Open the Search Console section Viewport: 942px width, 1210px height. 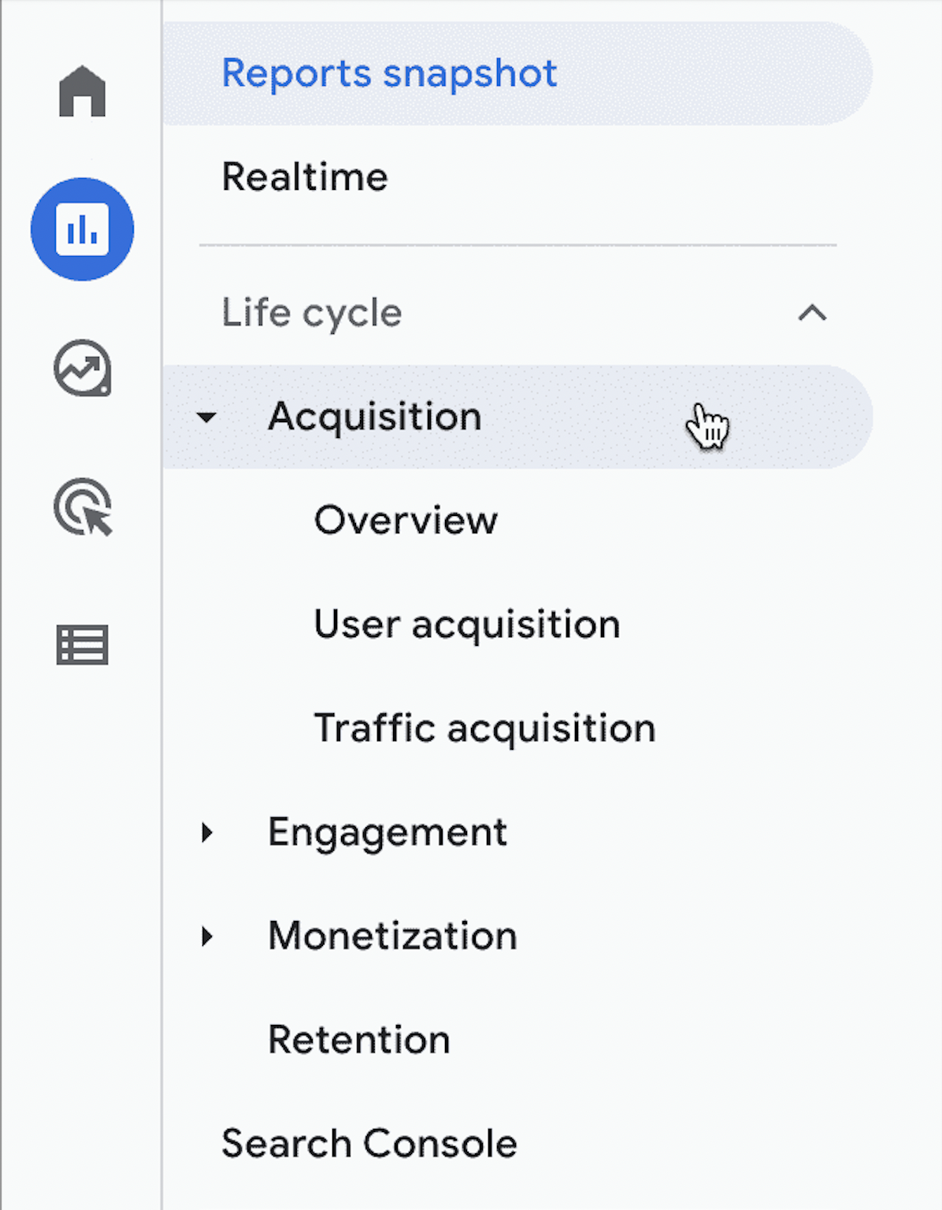tap(369, 1142)
